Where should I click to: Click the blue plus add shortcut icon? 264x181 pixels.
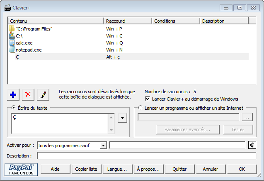[13, 94]
